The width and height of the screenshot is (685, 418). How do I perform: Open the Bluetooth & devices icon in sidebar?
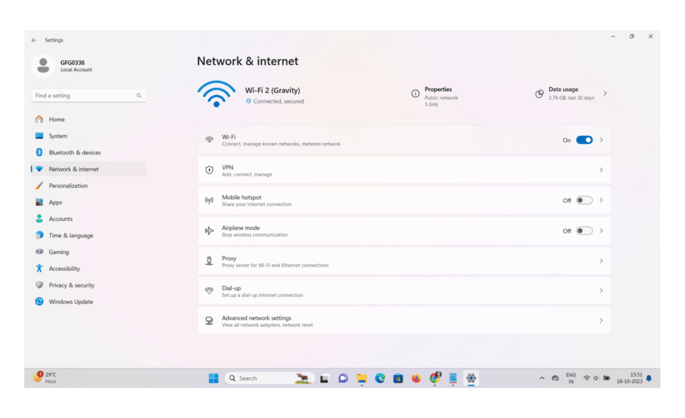[39, 152]
